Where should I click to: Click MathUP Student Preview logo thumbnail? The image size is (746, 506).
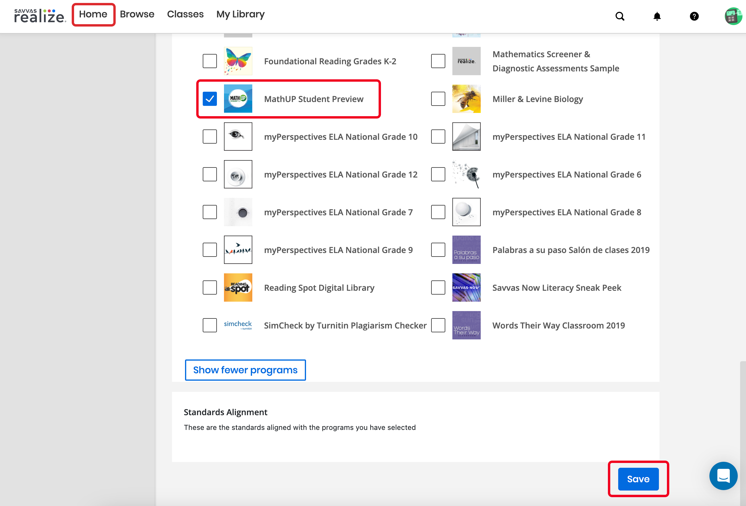click(x=238, y=99)
